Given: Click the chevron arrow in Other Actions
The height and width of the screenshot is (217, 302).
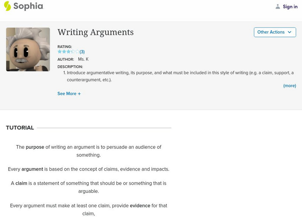Looking at the screenshot, I should (290, 32).
